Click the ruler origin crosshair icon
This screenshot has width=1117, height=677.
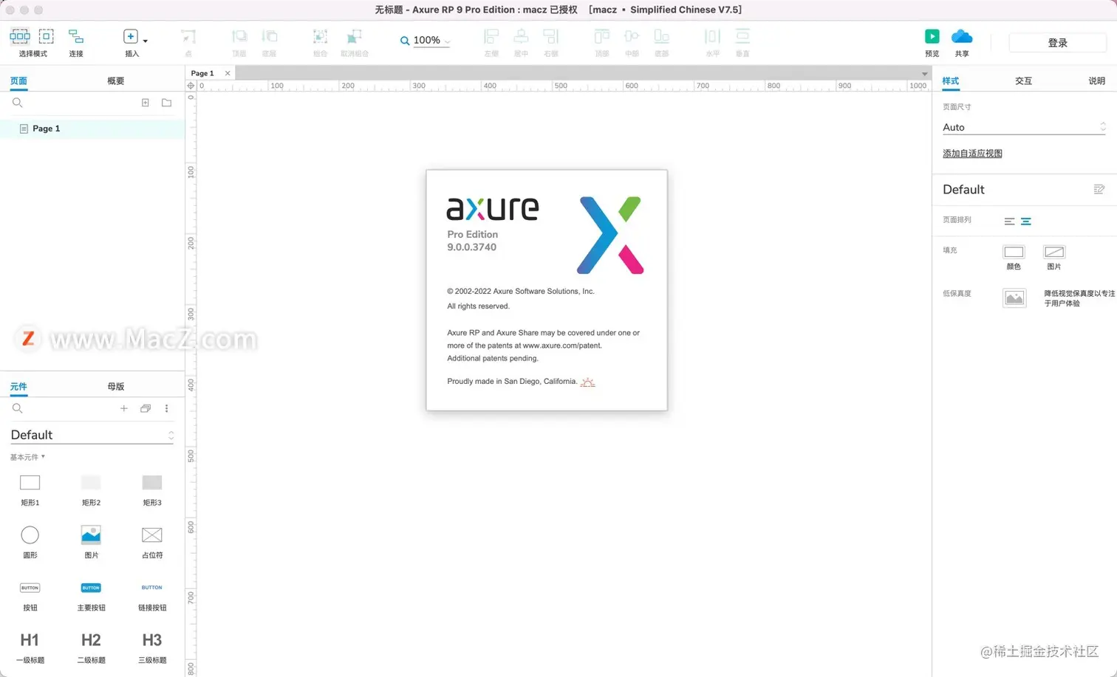pos(191,86)
